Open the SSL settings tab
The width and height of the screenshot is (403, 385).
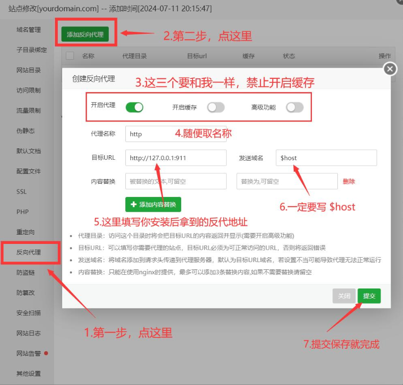[22, 192]
